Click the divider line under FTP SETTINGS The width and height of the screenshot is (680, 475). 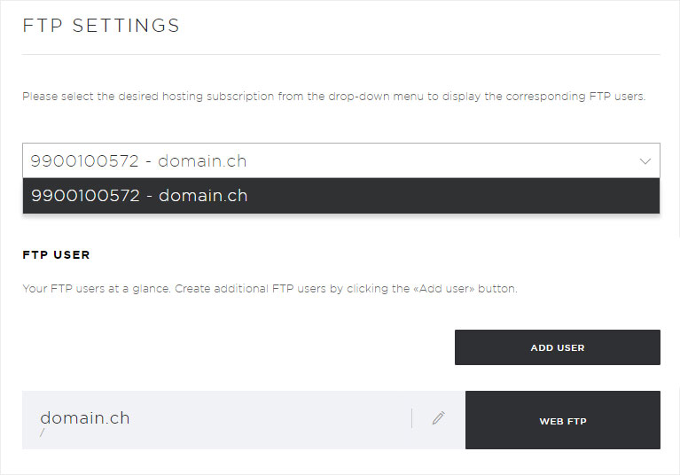point(341,55)
